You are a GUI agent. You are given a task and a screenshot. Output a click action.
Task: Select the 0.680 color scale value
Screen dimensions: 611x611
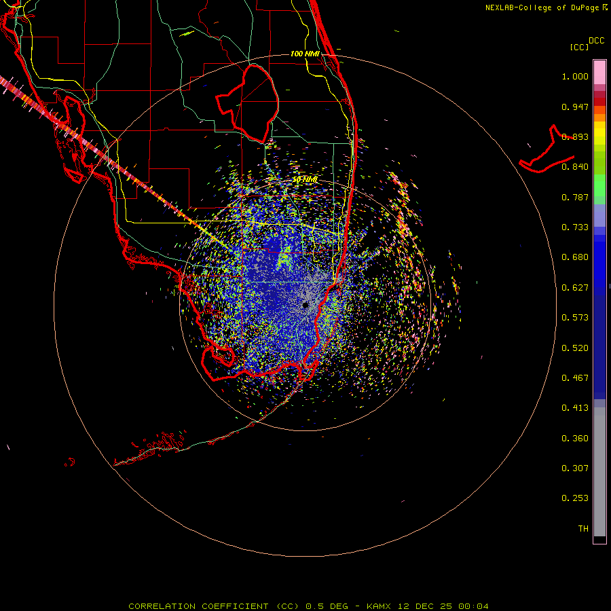(575, 257)
